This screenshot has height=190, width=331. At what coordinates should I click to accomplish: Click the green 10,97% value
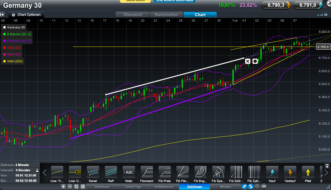[227, 5]
